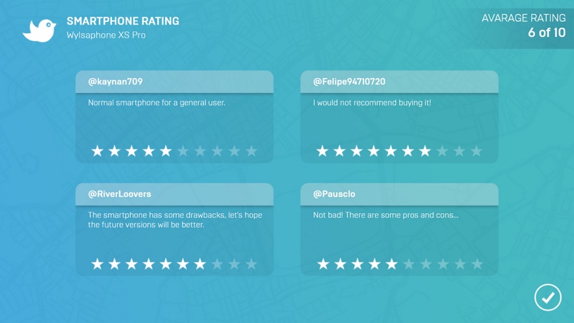Confirm with the round checkmark button
Screen dimensions: 574x323
547,298
